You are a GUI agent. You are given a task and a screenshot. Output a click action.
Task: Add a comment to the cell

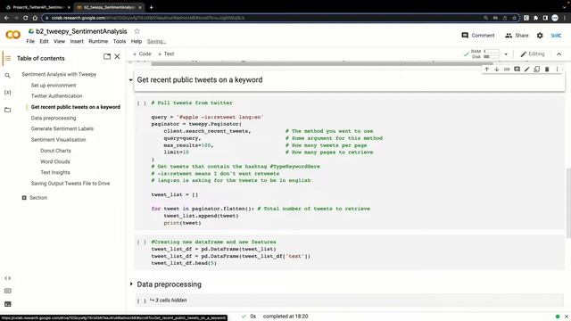point(517,70)
